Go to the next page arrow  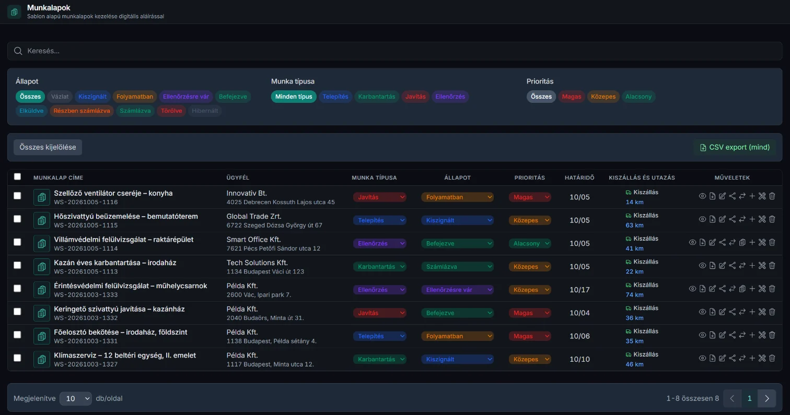pos(767,398)
